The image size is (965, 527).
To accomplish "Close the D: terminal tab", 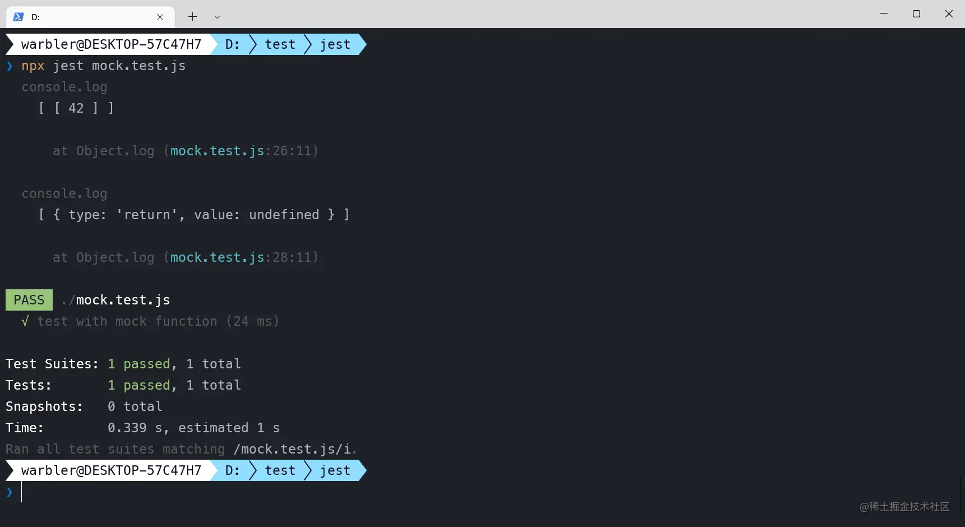I will tap(160, 17).
